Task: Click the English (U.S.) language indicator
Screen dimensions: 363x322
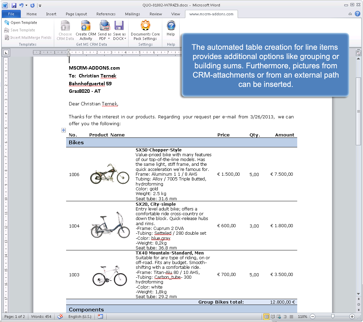Action: 80,317
